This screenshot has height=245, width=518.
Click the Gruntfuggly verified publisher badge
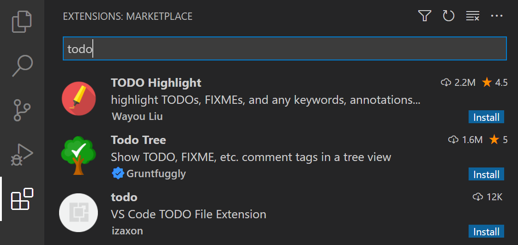tap(118, 173)
